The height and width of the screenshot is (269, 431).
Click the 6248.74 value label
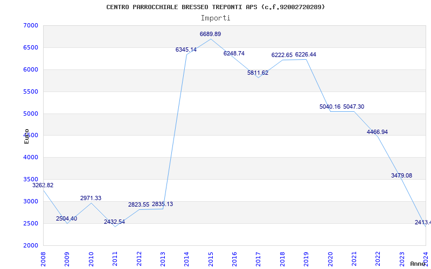tap(234, 53)
